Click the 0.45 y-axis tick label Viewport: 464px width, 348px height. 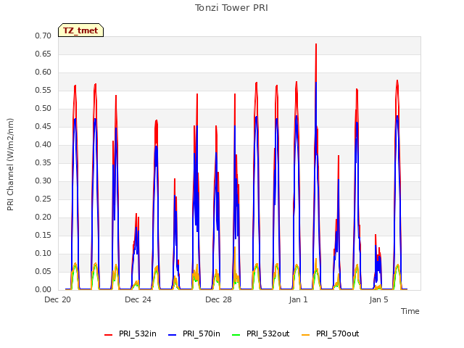(x=43, y=127)
